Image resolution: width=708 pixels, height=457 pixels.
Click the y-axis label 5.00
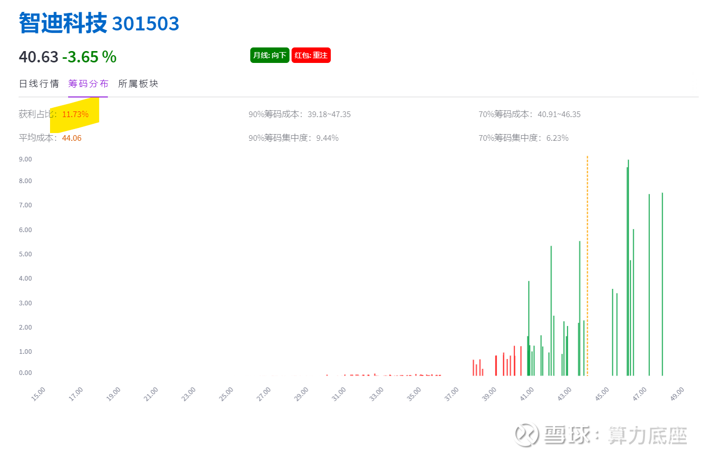(25, 254)
